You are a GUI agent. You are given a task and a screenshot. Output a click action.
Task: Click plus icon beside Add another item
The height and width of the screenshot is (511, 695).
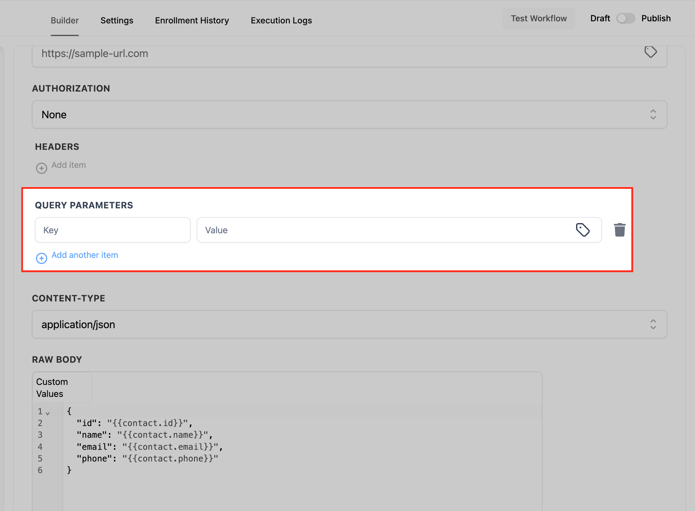click(41, 258)
